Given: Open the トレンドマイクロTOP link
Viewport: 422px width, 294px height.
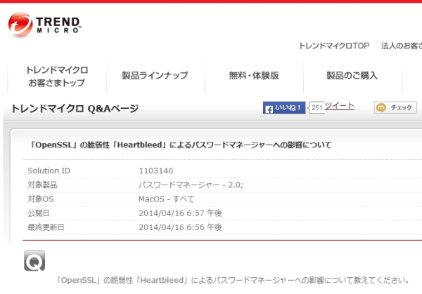Looking at the screenshot, I should click(x=334, y=46).
